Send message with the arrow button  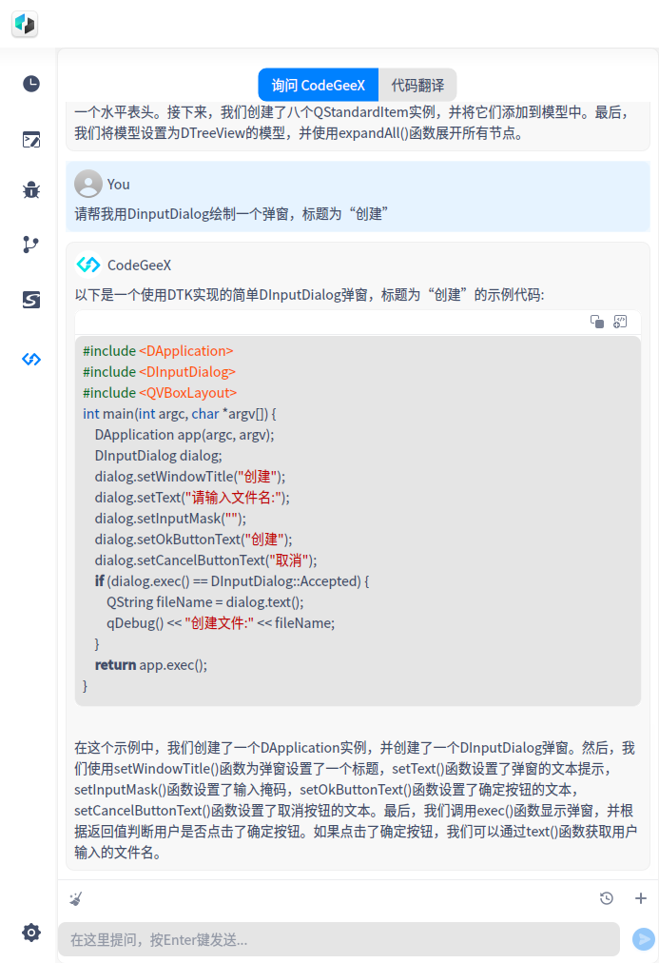[x=644, y=939]
